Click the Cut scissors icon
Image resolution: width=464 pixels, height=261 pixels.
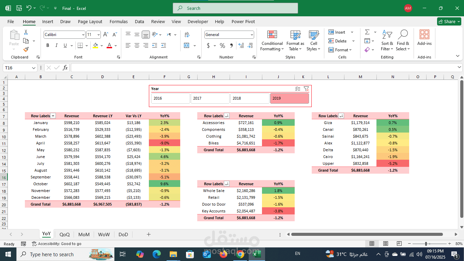26,32
